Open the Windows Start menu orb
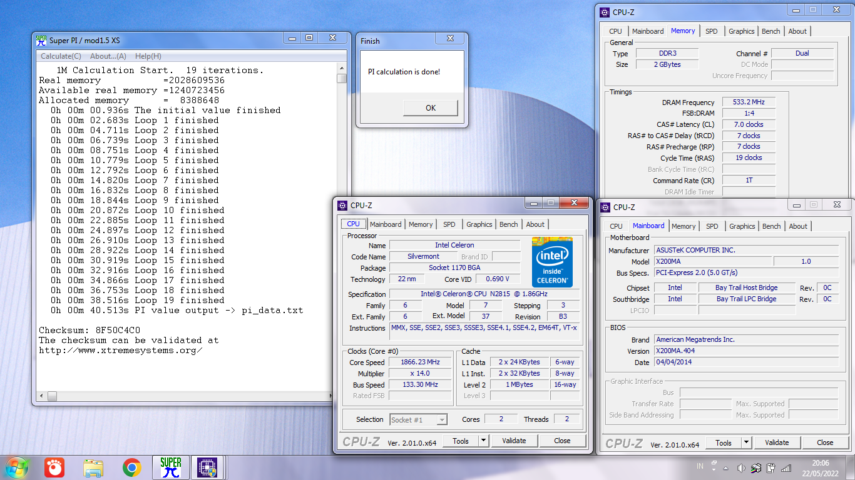 pos(16,467)
